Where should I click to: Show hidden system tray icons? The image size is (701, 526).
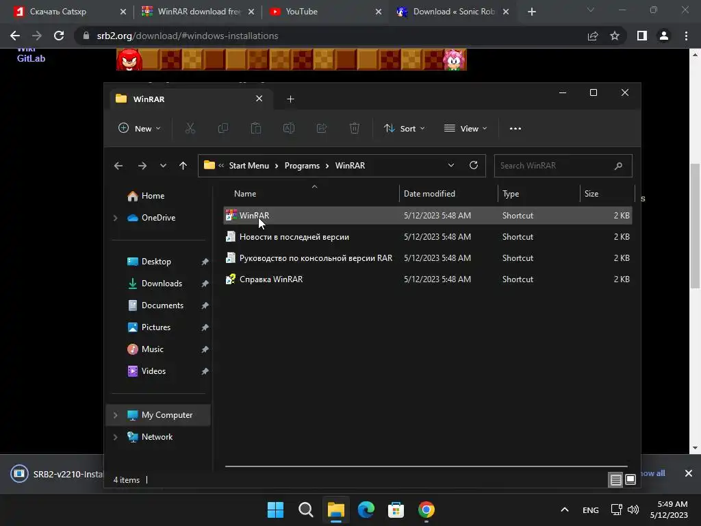[565, 510]
